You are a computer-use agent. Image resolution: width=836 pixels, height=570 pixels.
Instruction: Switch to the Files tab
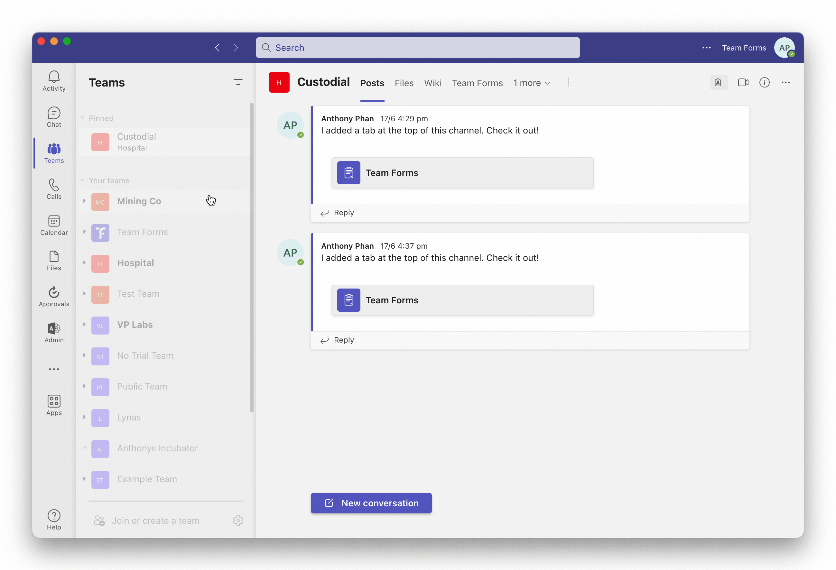[x=404, y=83]
